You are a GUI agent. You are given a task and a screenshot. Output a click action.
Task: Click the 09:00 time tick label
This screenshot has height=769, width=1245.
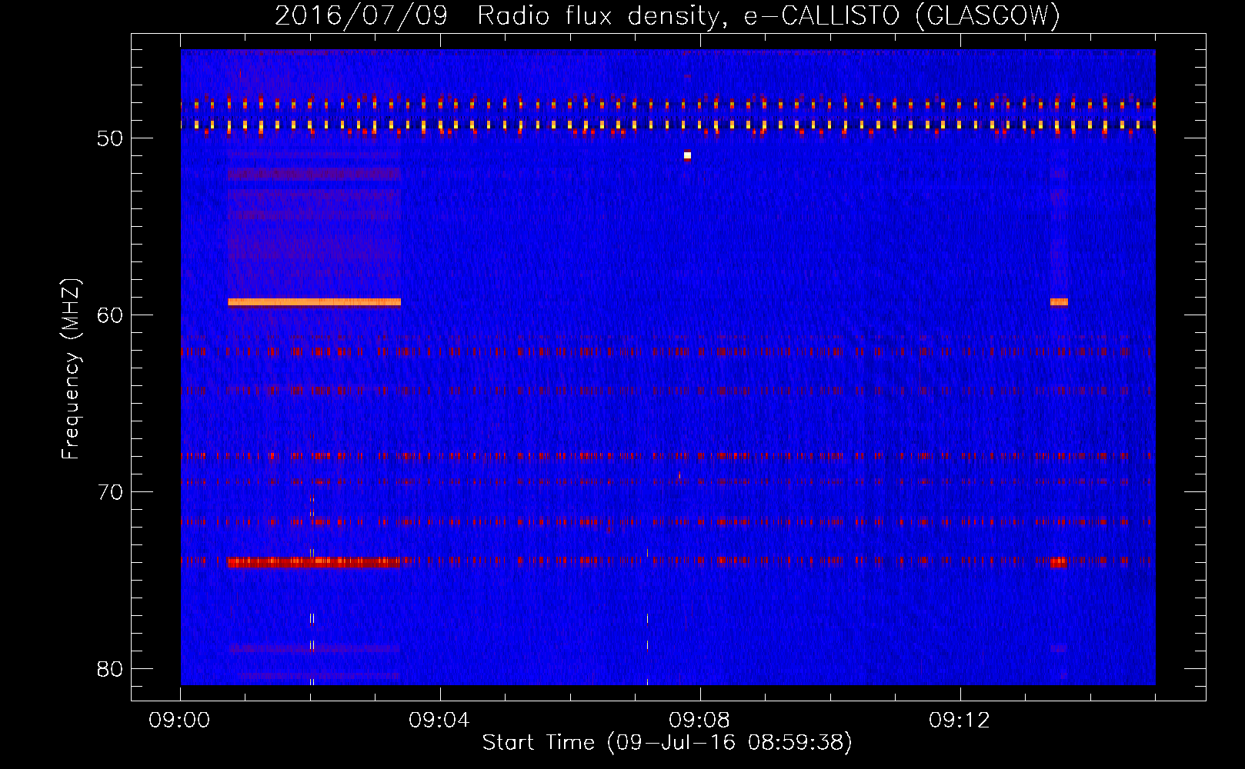(x=180, y=721)
